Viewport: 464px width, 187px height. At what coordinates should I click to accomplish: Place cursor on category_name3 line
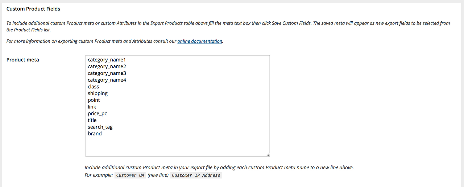(x=107, y=73)
